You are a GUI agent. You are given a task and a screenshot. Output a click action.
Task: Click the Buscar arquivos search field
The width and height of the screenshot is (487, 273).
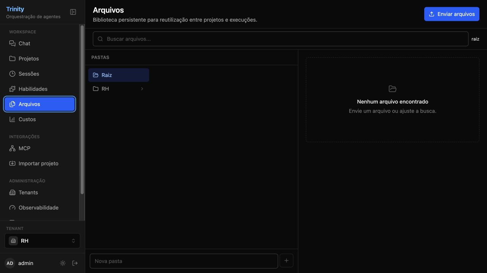click(x=280, y=39)
